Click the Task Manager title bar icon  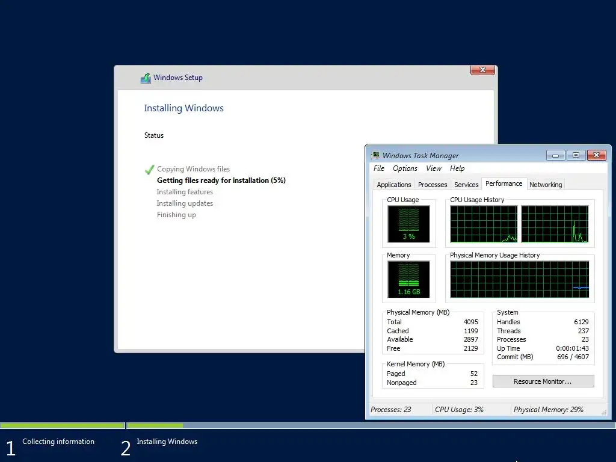375,155
